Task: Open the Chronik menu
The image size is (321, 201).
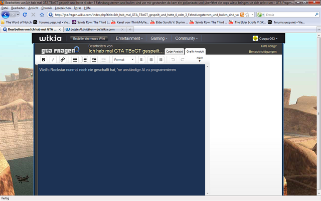Action: (47, 8)
